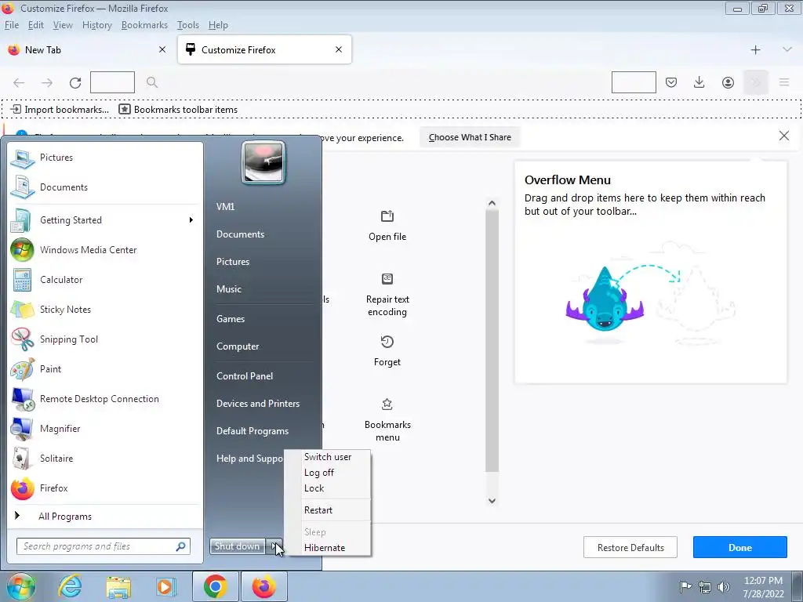
Task: Open Windows Media Player on taskbar
Action: click(165, 586)
